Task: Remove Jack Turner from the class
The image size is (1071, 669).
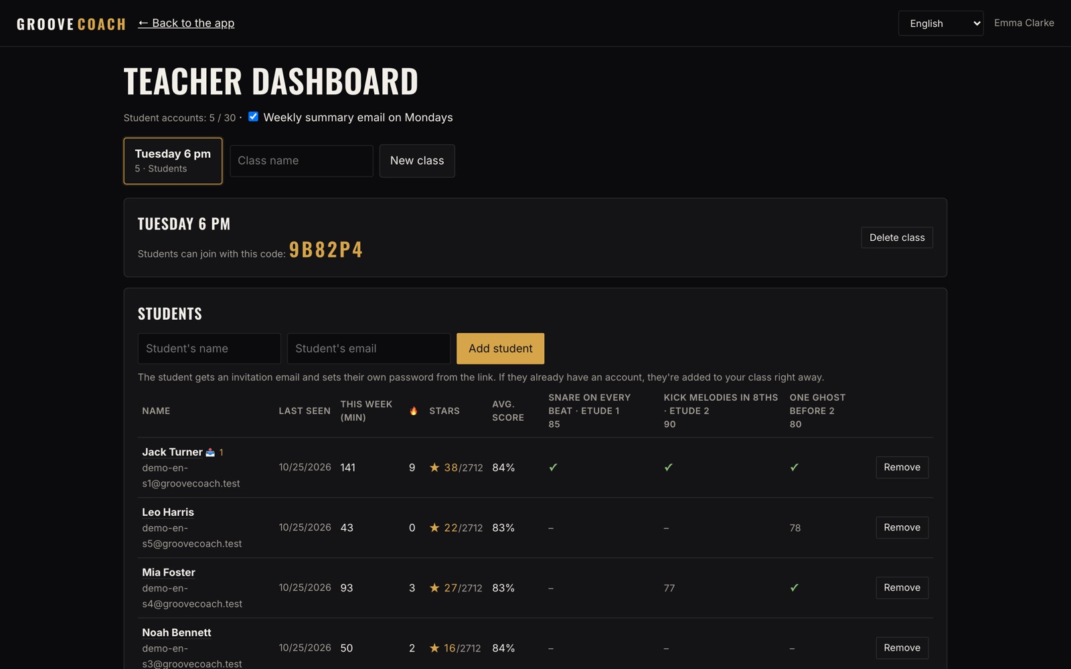Action: [x=902, y=467]
